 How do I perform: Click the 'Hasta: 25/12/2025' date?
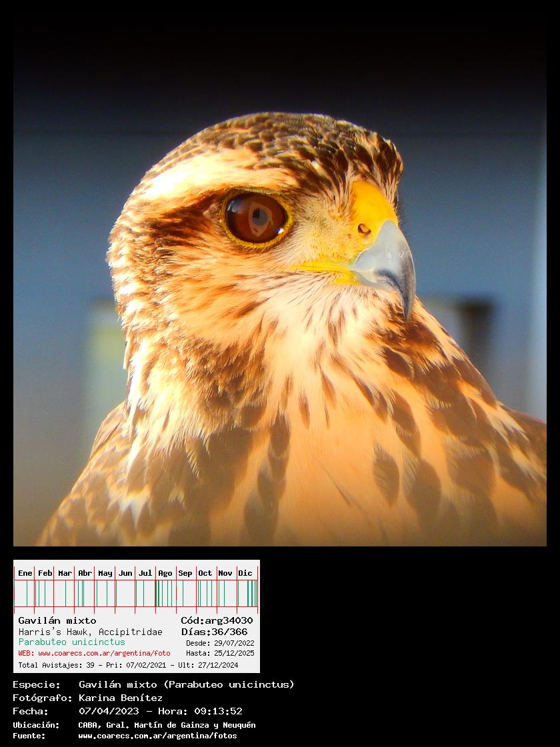[220, 654]
